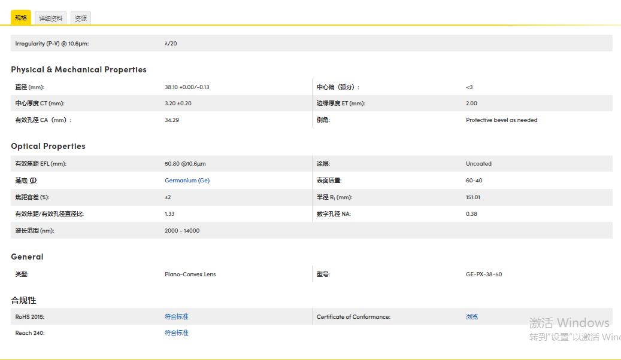The height and width of the screenshot is (360, 621).
Task: Click the General section heading
Action: pyautogui.click(x=27, y=257)
